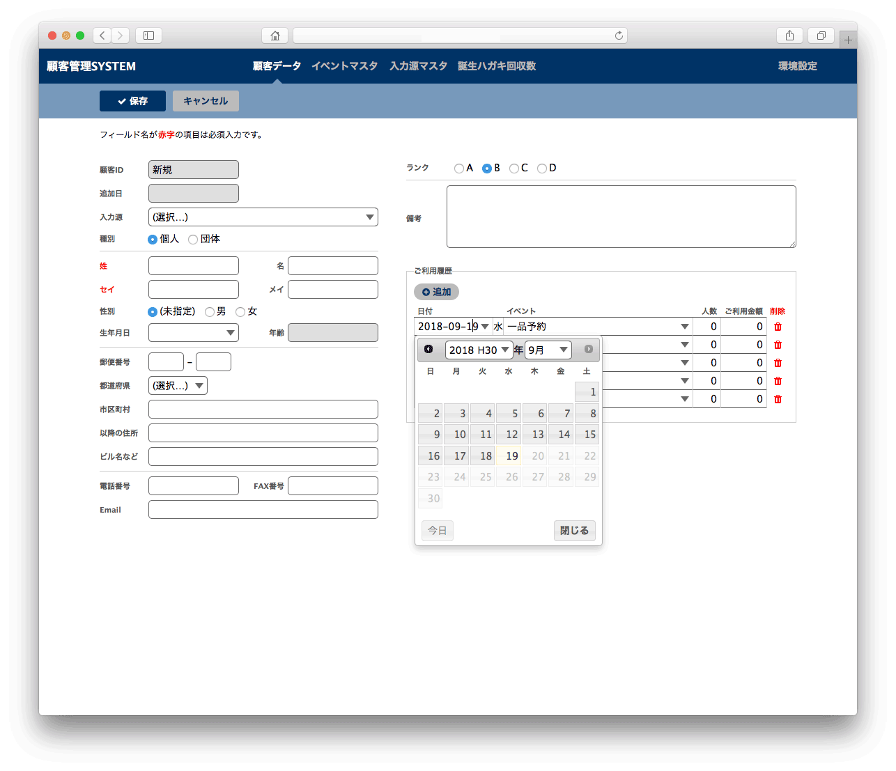896x771 pixels.
Task: Set gender to 男
Action: (210, 311)
